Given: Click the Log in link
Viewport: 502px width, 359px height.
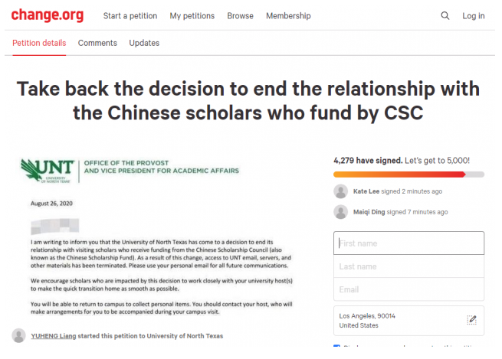Looking at the screenshot, I should click(473, 15).
